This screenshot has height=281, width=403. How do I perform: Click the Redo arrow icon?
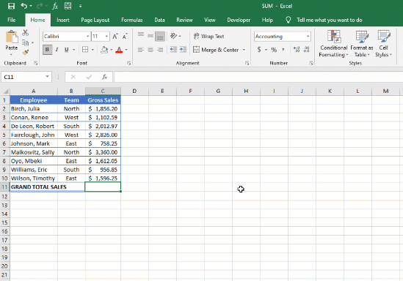pyautogui.click(x=40, y=6)
